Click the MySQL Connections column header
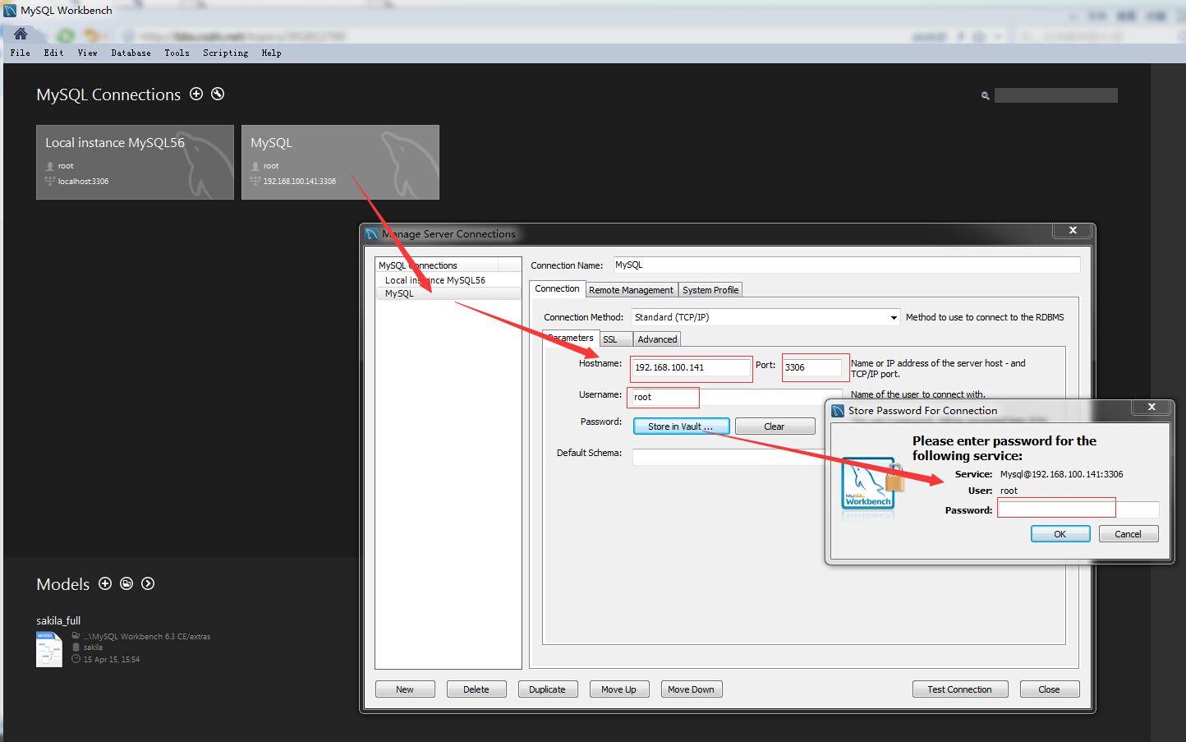This screenshot has height=742, width=1186. click(x=437, y=265)
